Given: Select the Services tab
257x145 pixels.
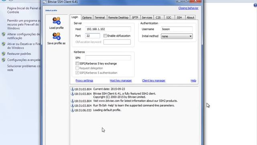Looking at the screenshot, I should coord(147,17).
